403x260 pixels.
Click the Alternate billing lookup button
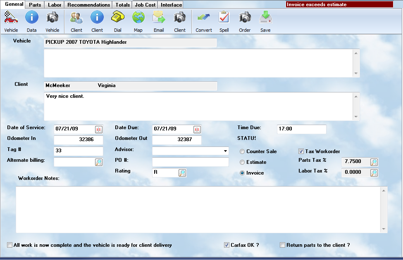[x=99, y=162]
